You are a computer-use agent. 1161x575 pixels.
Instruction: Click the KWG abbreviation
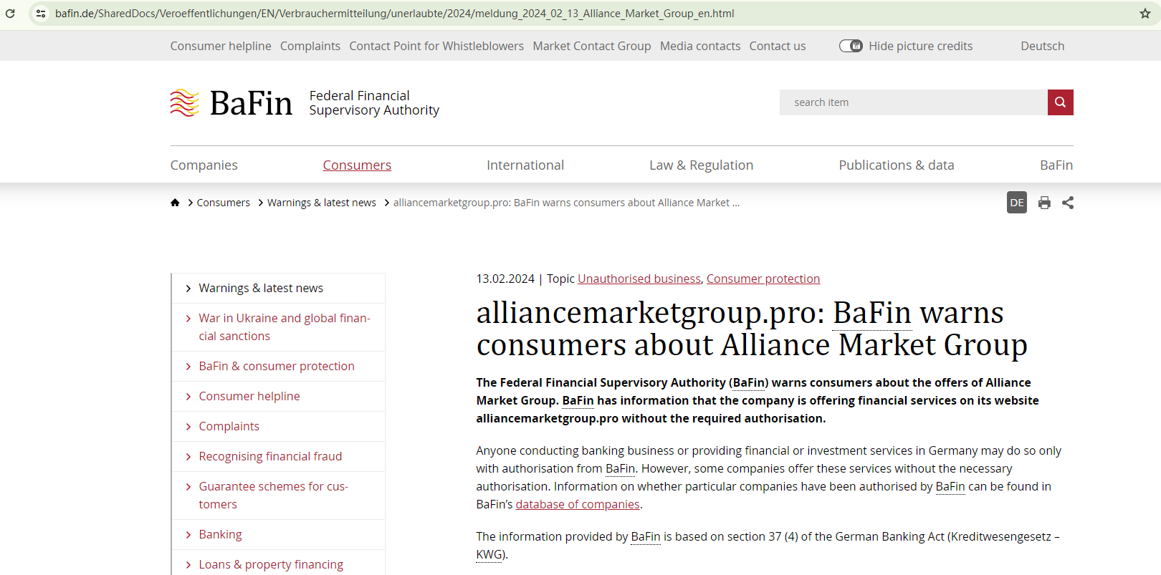click(489, 554)
